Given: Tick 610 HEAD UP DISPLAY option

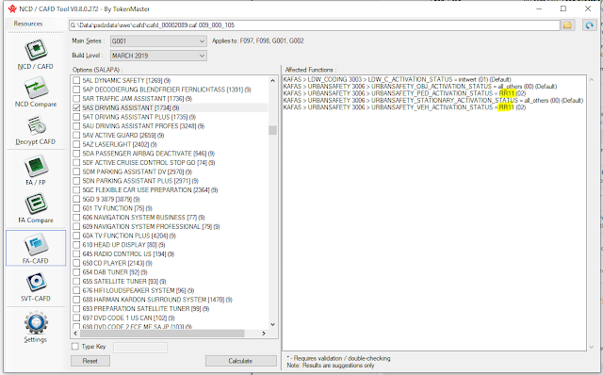Looking at the screenshot, I should tap(76, 245).
